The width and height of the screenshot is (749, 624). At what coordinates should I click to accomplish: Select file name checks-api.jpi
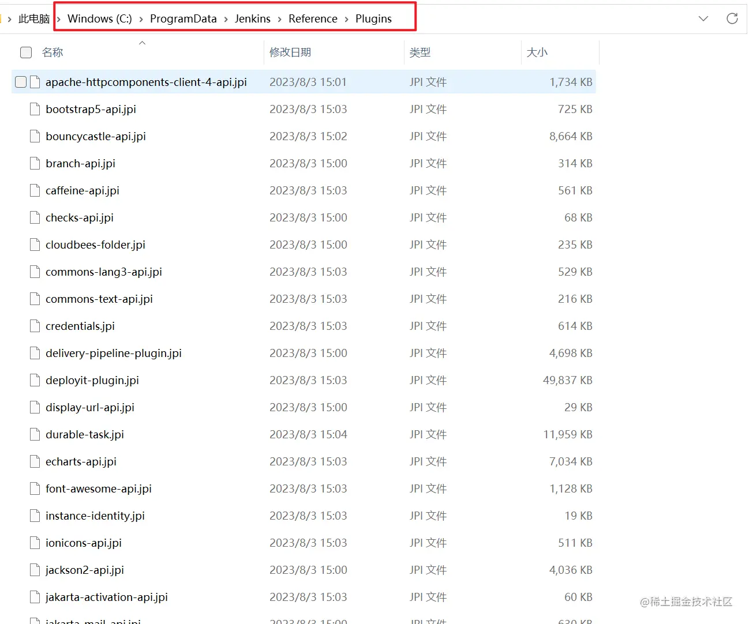click(x=80, y=217)
